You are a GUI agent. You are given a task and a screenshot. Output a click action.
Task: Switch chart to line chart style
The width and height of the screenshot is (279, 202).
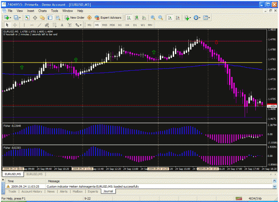(144, 17)
